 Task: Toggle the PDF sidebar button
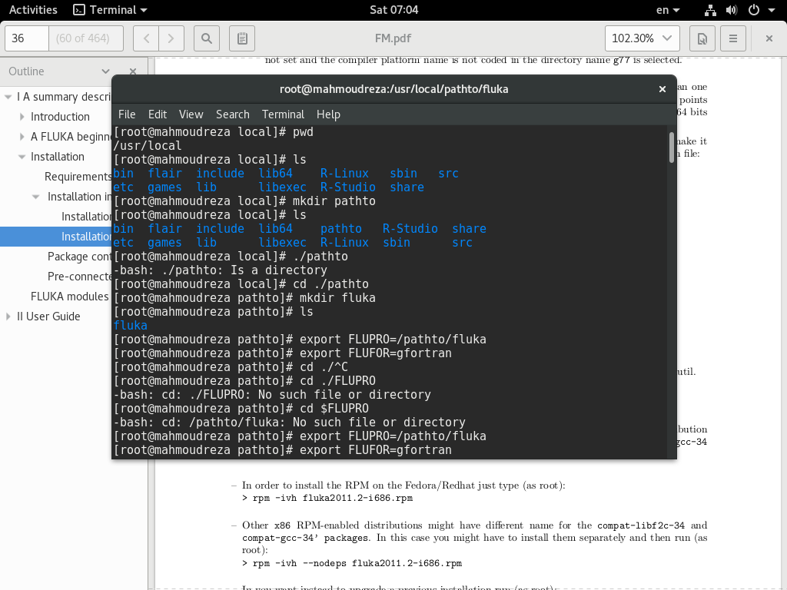[242, 38]
